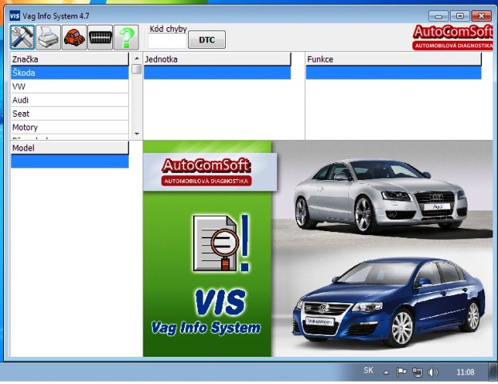Screen dimensions: 498x384
Task: Open the network tray icon
Action: point(417,372)
